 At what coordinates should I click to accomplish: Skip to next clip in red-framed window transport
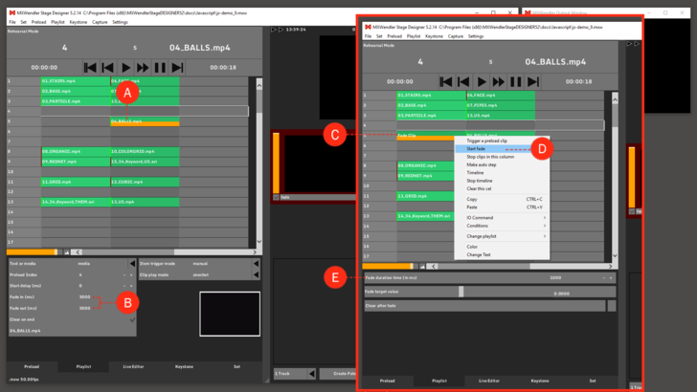point(533,81)
